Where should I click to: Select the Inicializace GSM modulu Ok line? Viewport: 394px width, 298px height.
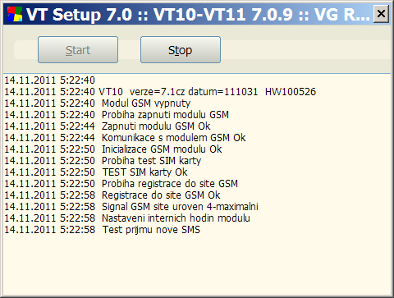tap(113, 149)
